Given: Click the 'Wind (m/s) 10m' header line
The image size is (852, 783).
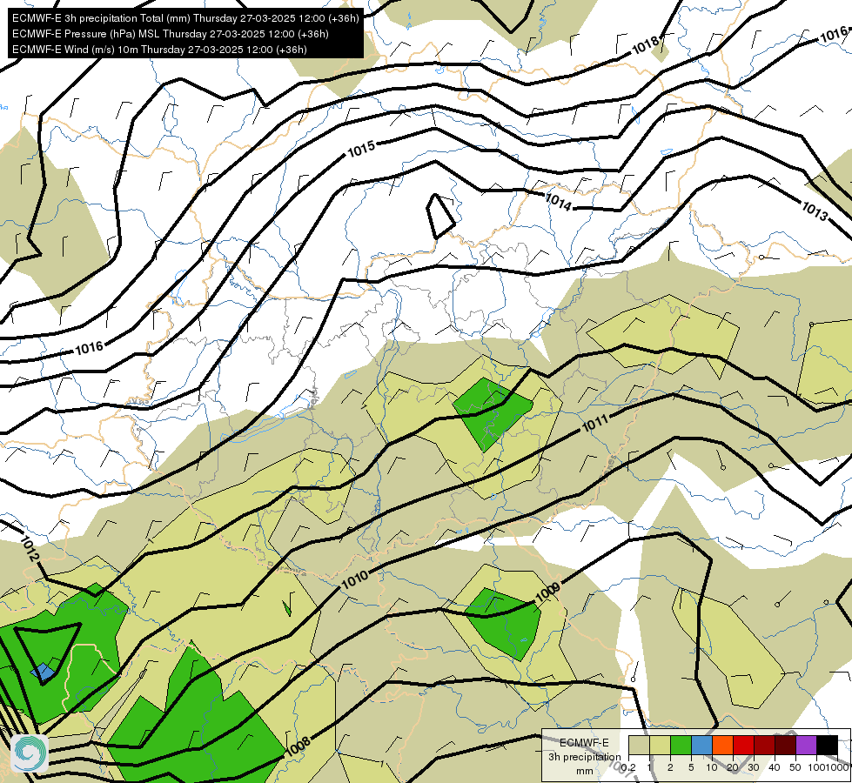Looking at the screenshot, I should tap(159, 50).
